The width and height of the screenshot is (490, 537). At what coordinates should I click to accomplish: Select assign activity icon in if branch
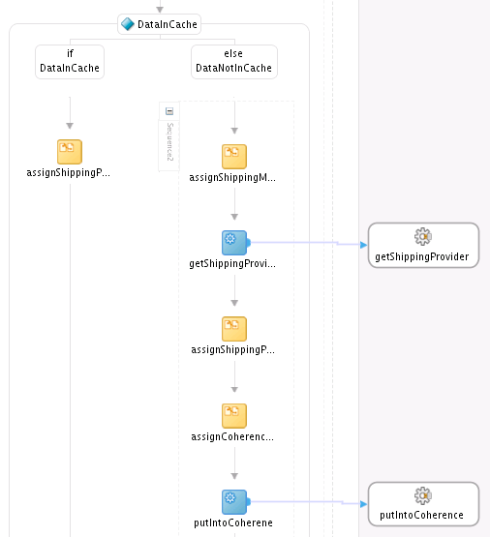(x=70, y=152)
